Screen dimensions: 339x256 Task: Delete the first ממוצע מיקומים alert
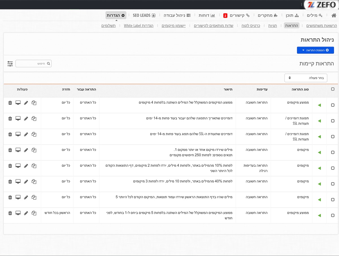point(10,103)
